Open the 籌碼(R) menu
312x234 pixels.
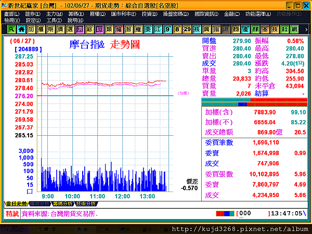point(76,14)
